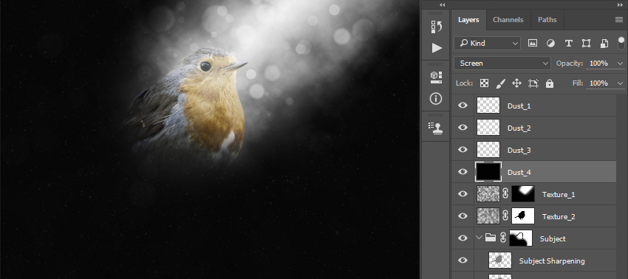Image resolution: width=628 pixels, height=279 pixels.
Task: Select the Texture_1 layer mask thumbnail
Action: (x=523, y=193)
